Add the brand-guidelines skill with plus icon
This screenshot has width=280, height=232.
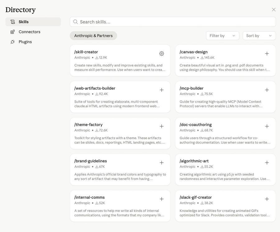[x=161, y=163]
